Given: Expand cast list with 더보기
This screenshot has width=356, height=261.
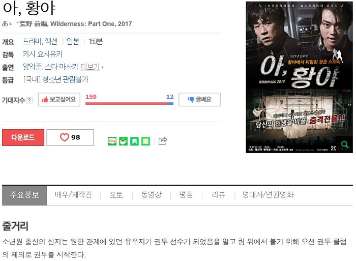Looking at the screenshot, I should [92, 67].
